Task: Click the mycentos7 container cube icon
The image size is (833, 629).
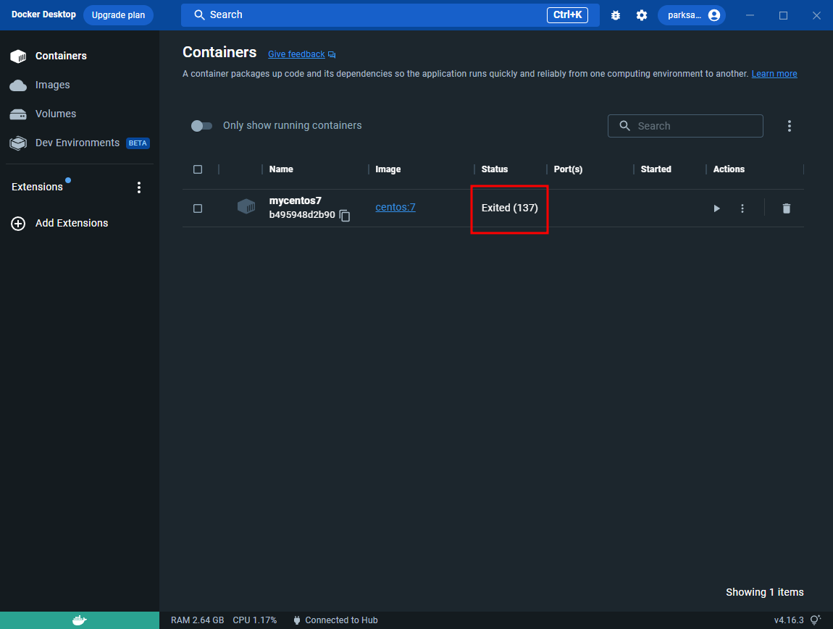Action: point(246,206)
